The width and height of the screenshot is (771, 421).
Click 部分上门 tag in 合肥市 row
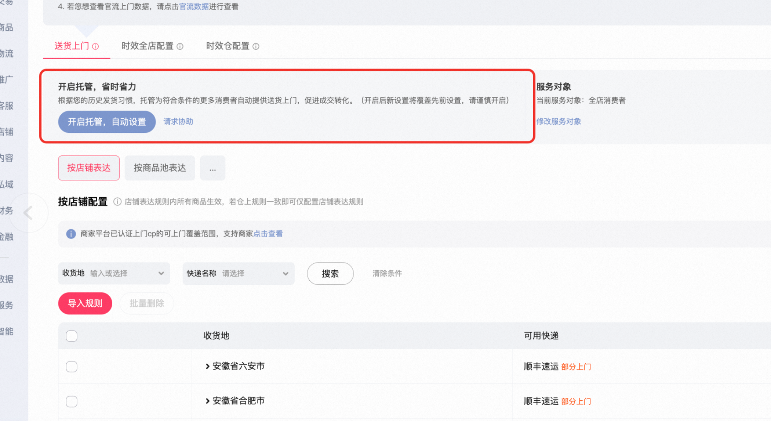[x=576, y=401]
